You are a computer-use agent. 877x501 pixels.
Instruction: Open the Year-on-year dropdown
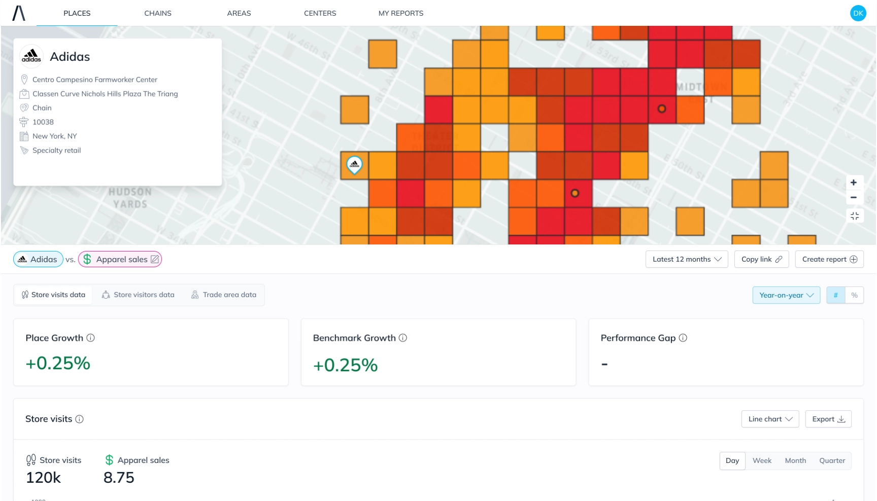[x=786, y=295]
